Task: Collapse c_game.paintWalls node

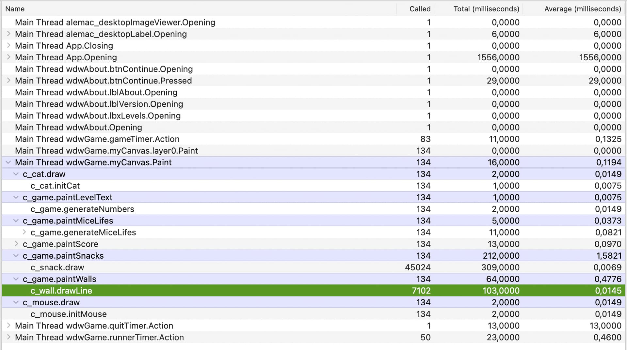Action: (x=16, y=279)
